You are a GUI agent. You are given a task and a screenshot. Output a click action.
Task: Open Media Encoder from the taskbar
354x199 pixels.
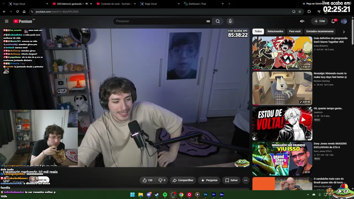(222, 195)
